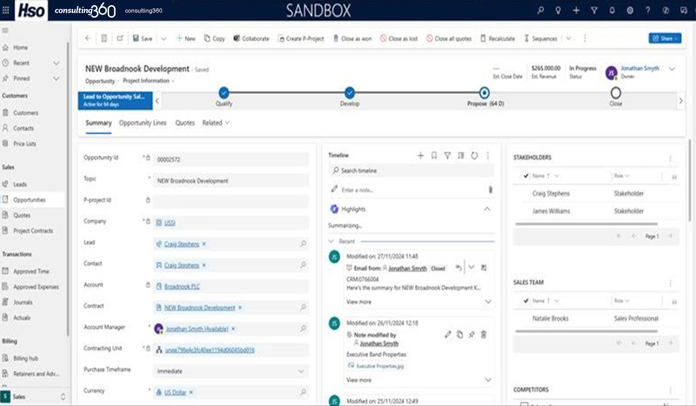Image resolution: width=696 pixels, height=406 pixels.
Task: Open the advanced filter funnel icon in top bar
Action: point(594,10)
